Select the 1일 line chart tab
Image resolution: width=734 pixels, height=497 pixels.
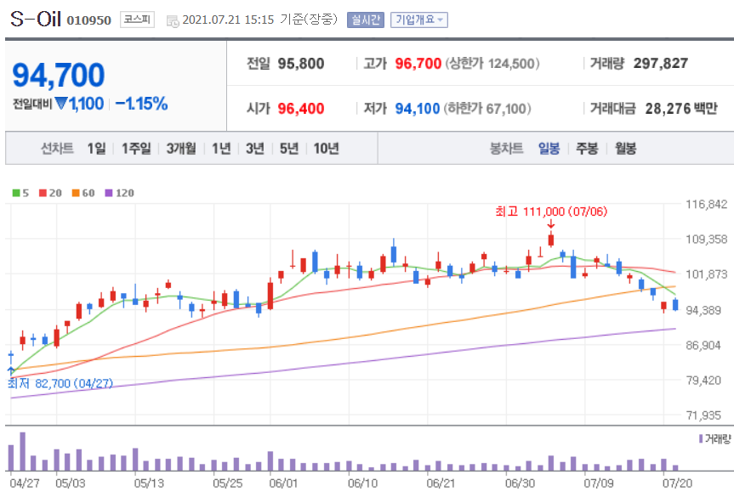coord(96,149)
